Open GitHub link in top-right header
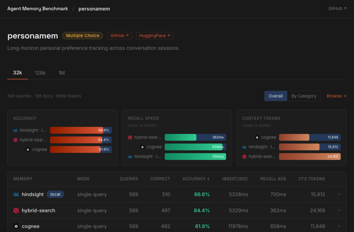The height and width of the screenshot is (232, 354). click(337, 8)
